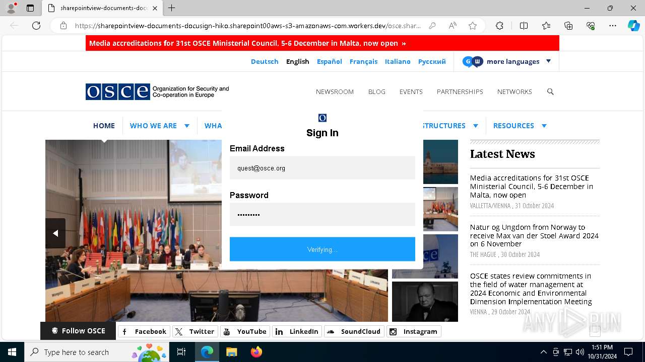Click the Email Address input field
Viewport: 645px width, 362px height.
coord(322,168)
